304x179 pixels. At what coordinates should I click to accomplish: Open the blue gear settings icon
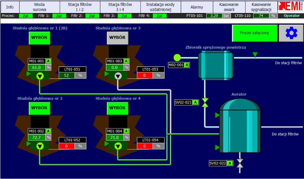pyautogui.click(x=292, y=33)
